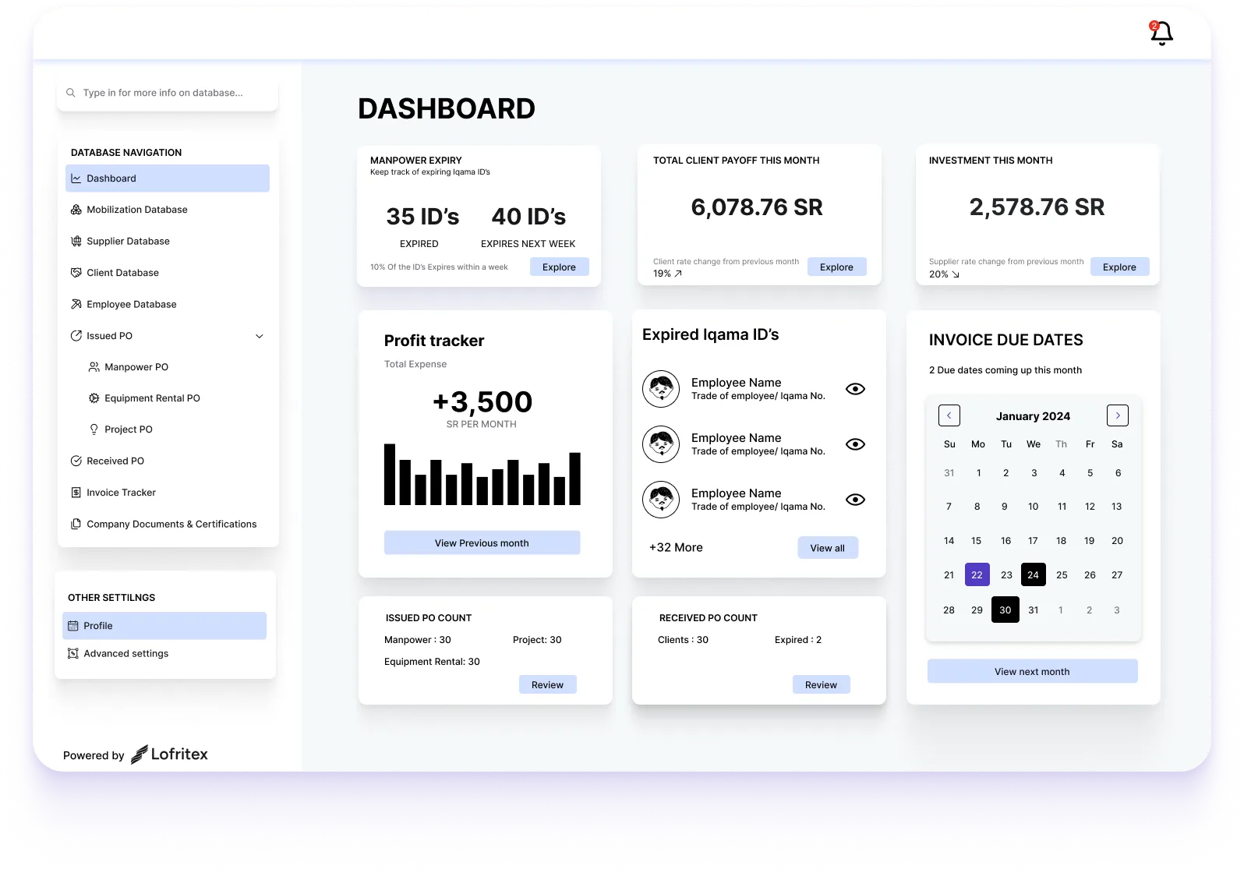Click the Invoice Tracker icon
The height and width of the screenshot is (887, 1244).
click(76, 493)
